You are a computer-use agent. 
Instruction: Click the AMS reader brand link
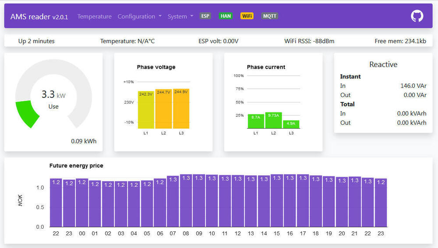click(39, 17)
